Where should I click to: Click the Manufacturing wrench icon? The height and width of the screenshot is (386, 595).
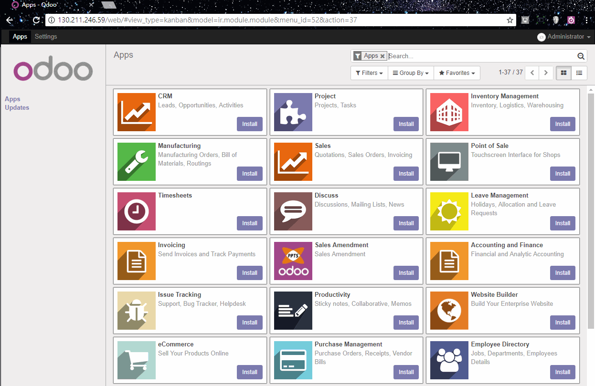[x=137, y=162]
